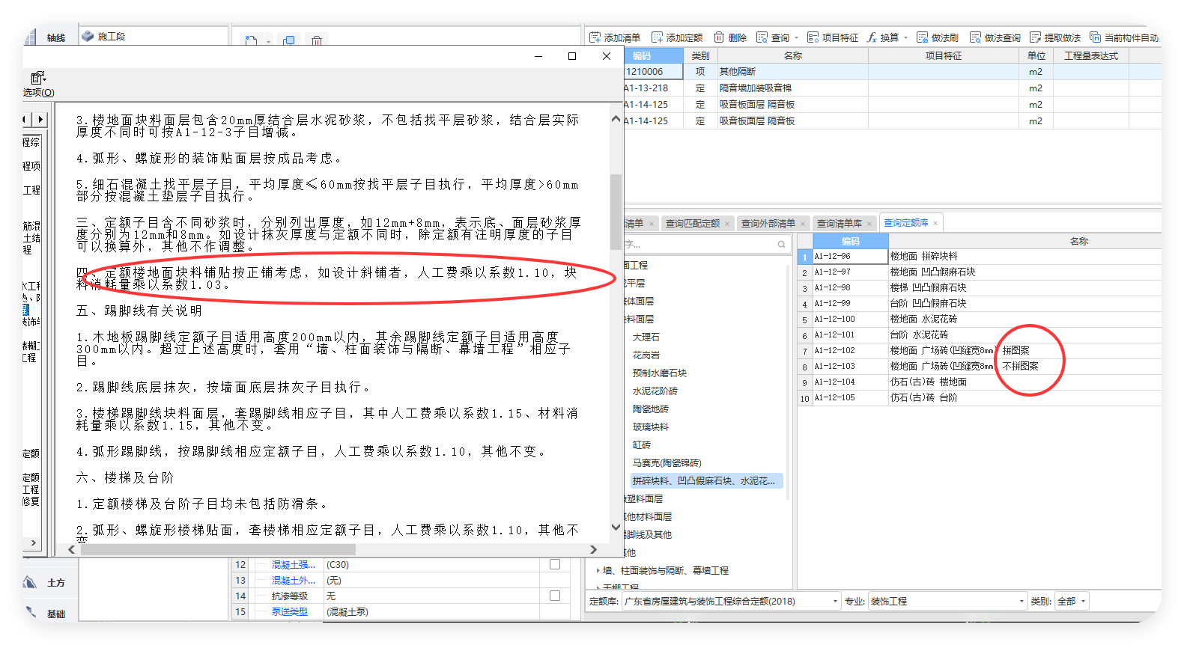Image resolution: width=1184 pixels, height=645 pixels.
Task: Select 陶瓷地砖 in the chapter tree
Action: (x=650, y=409)
